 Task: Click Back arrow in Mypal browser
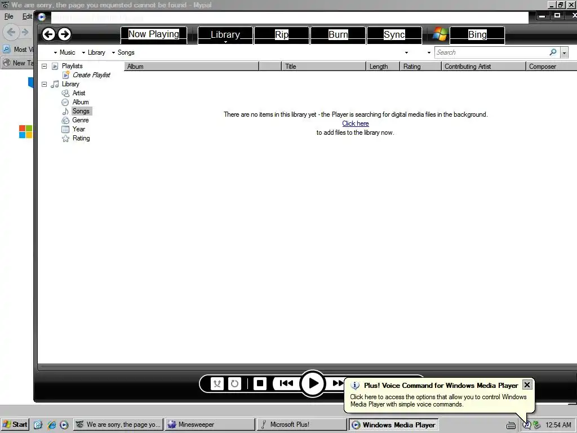(11, 32)
